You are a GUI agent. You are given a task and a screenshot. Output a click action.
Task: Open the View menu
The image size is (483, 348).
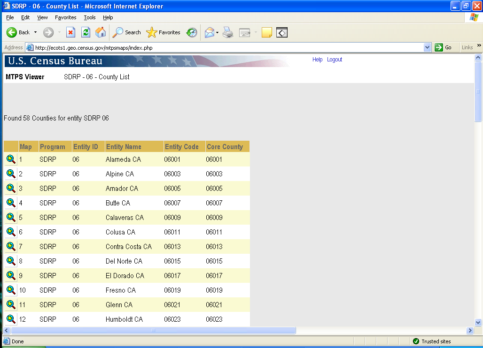[42, 17]
